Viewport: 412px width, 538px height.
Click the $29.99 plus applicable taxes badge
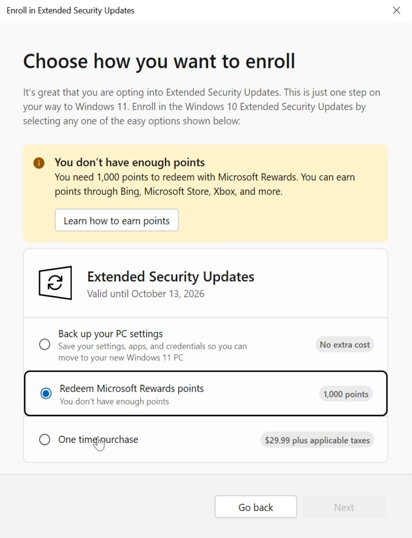(x=317, y=440)
